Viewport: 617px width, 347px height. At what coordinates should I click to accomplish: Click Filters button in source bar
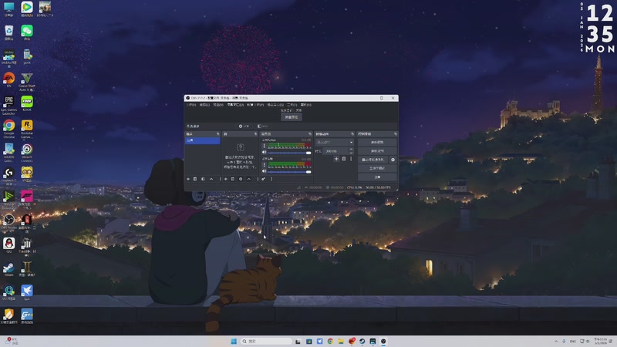click(263, 126)
